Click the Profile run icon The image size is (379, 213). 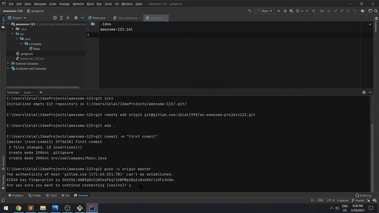pyautogui.click(x=297, y=11)
